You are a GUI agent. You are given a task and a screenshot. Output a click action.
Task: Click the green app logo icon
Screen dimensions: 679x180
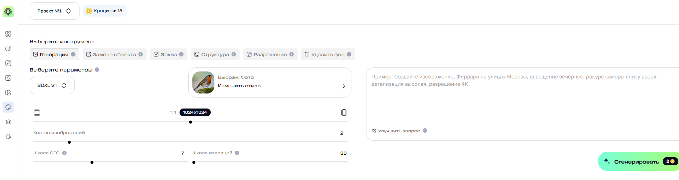click(x=8, y=12)
